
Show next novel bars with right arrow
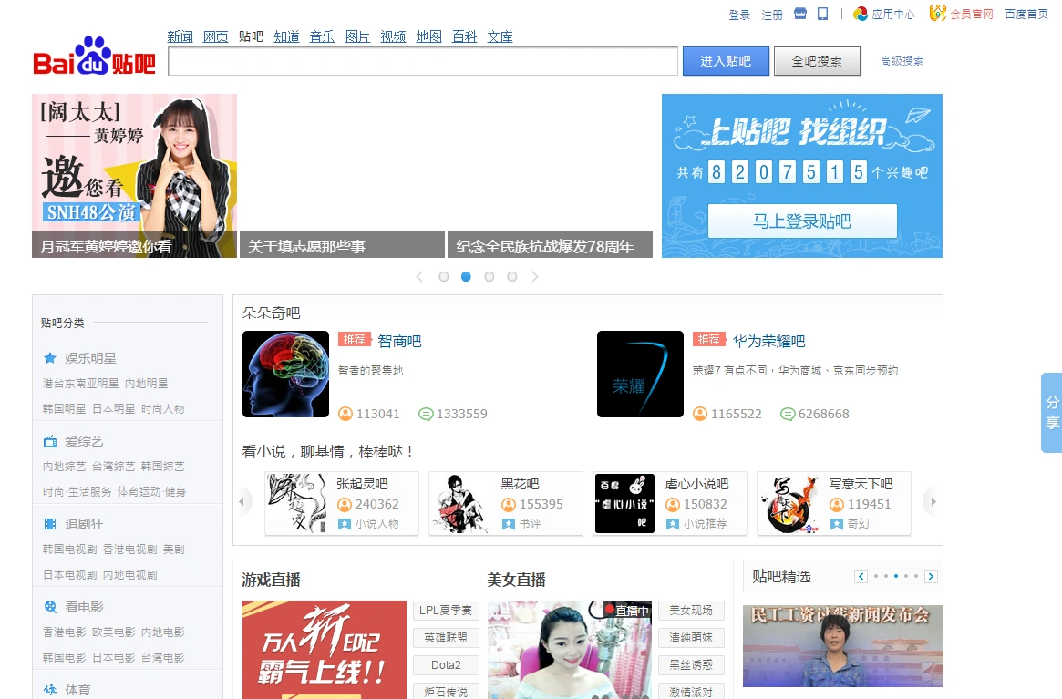933,502
